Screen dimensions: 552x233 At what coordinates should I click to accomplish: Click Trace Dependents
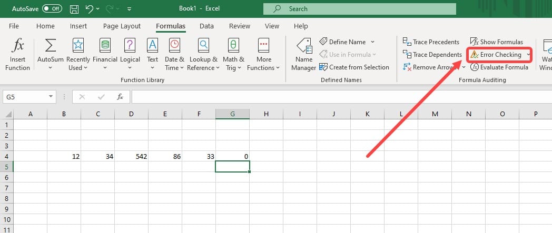pos(432,55)
